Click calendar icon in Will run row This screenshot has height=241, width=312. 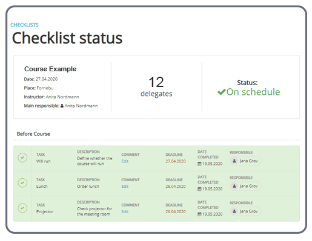199,164
